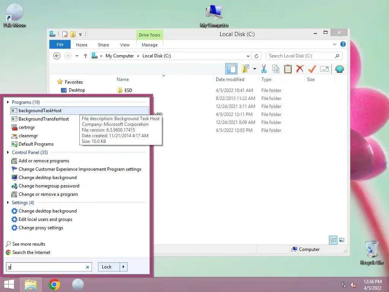Go up one folder level arrow
Viewport: 389px width, 292px height.
[85, 56]
